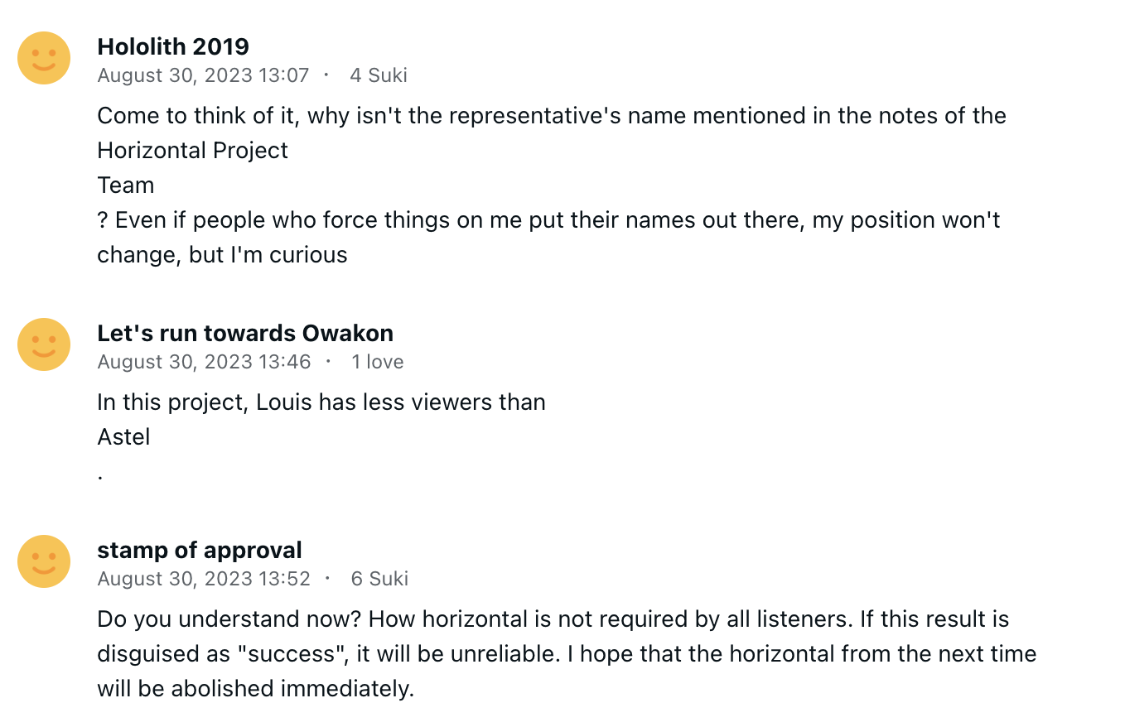Click the August 30, 2023 13:46 timestamp
The height and width of the screenshot is (727, 1125).
tap(204, 362)
